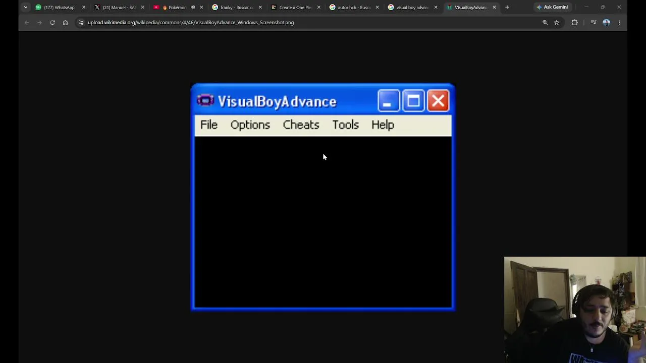Viewport: 646px width, 363px height.
Task: Bookmark this page with the star
Action: click(557, 22)
